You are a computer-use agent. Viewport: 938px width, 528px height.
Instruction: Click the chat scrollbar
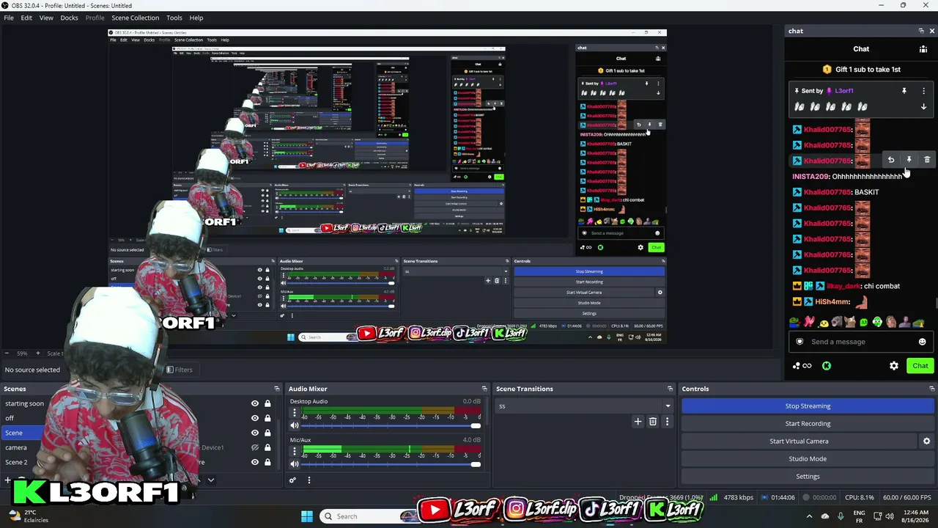(935, 303)
